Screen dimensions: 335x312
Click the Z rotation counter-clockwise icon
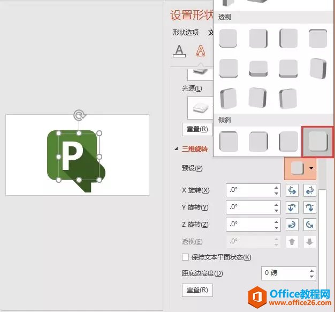(310, 225)
